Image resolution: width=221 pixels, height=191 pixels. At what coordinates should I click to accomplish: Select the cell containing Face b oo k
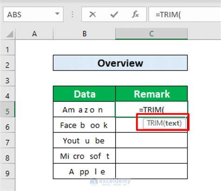pos(84,125)
